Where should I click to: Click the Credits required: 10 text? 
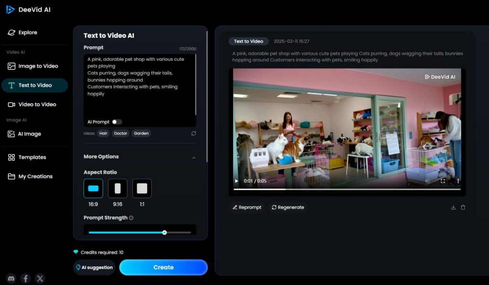click(102, 252)
